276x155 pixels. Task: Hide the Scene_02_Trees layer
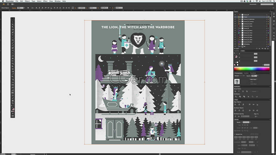[x=235, y=33]
